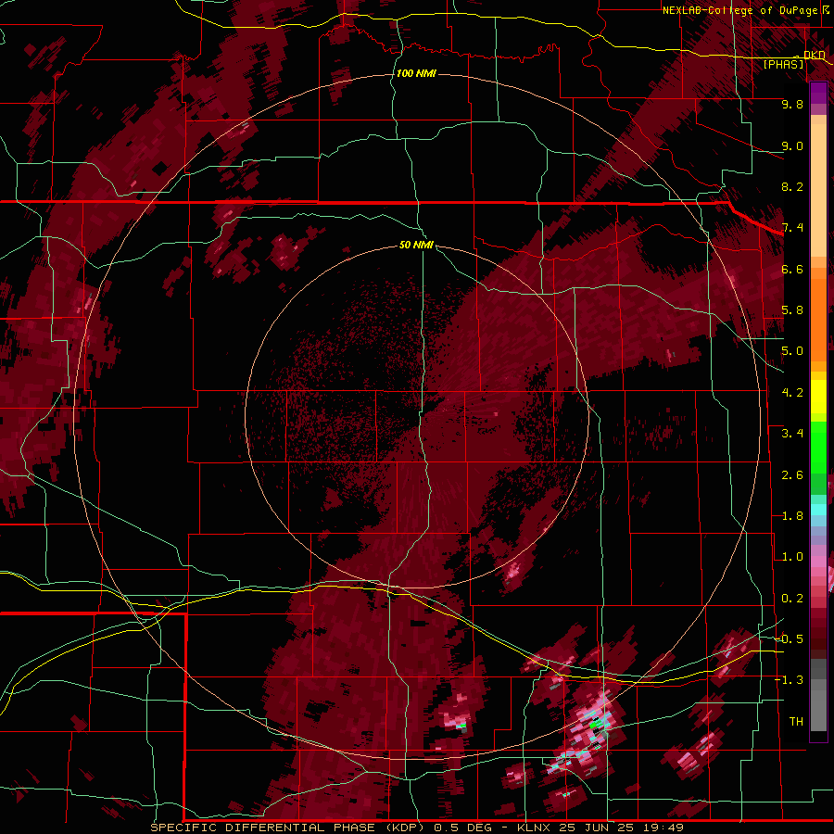Click the -0.5 color scale value
Screen dimensions: 834x834
click(x=789, y=639)
